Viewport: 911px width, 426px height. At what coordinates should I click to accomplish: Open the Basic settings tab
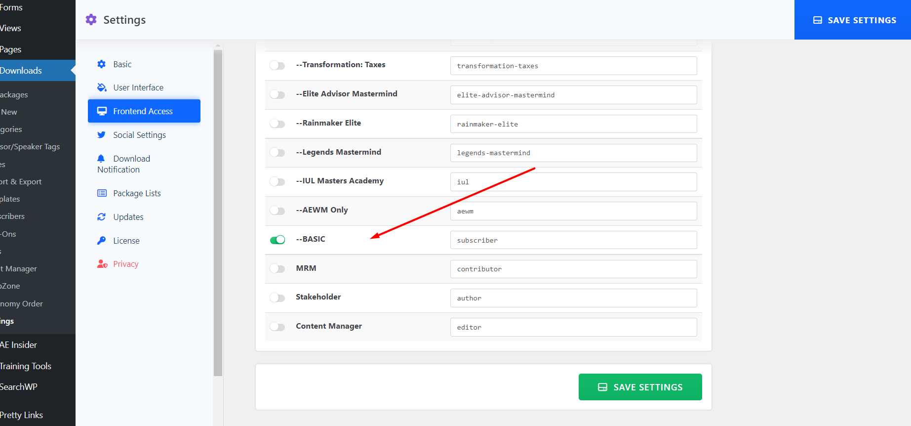point(144,64)
